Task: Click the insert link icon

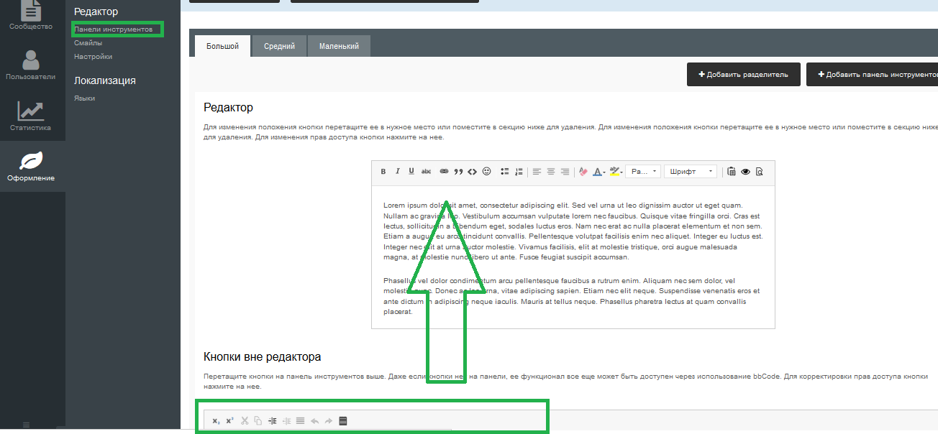Action: [x=444, y=172]
